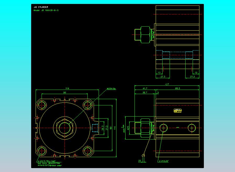This screenshot has width=235, height=172.
Task: Click the "41.7" dimension value
Action: pyautogui.click(x=145, y=88)
